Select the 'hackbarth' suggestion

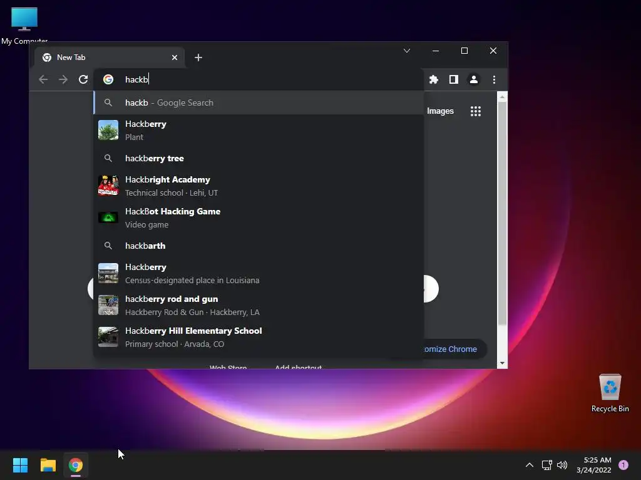pos(259,246)
